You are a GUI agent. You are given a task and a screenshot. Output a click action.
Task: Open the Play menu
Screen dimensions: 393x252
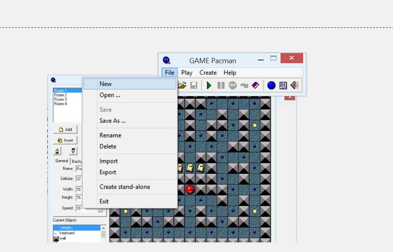187,72
